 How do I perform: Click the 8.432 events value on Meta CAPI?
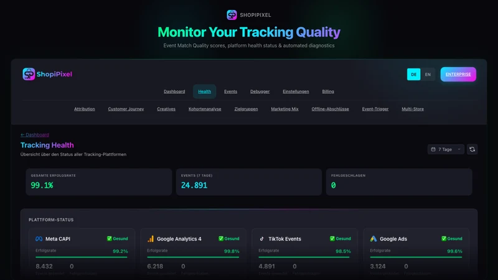tap(44, 266)
